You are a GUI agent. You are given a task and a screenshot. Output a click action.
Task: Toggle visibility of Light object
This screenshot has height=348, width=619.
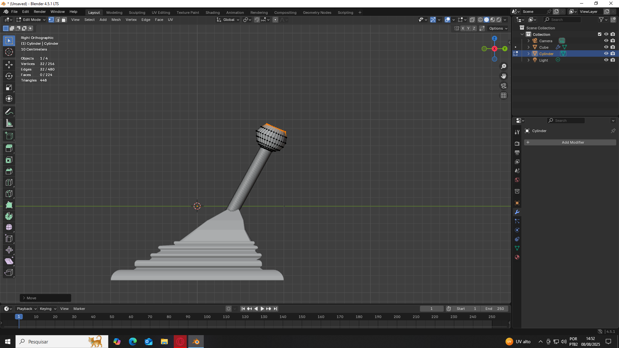click(606, 60)
